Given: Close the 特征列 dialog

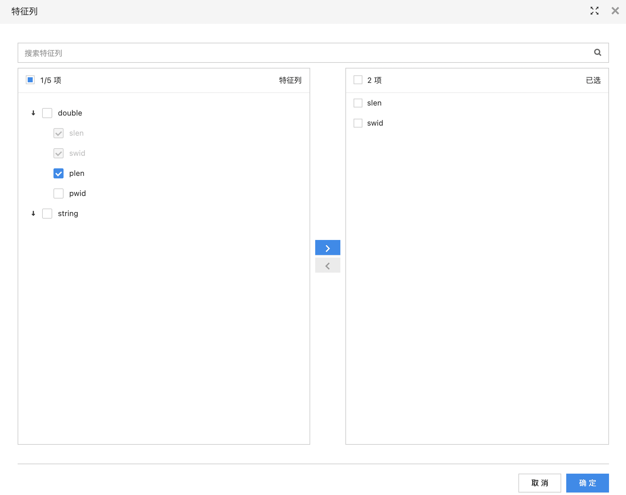Looking at the screenshot, I should 615,11.
